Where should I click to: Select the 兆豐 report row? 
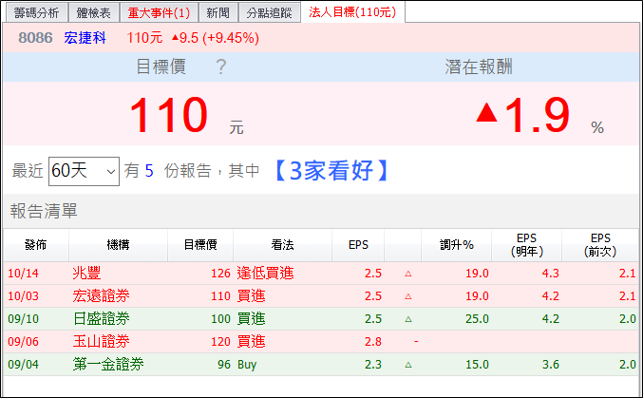321,274
